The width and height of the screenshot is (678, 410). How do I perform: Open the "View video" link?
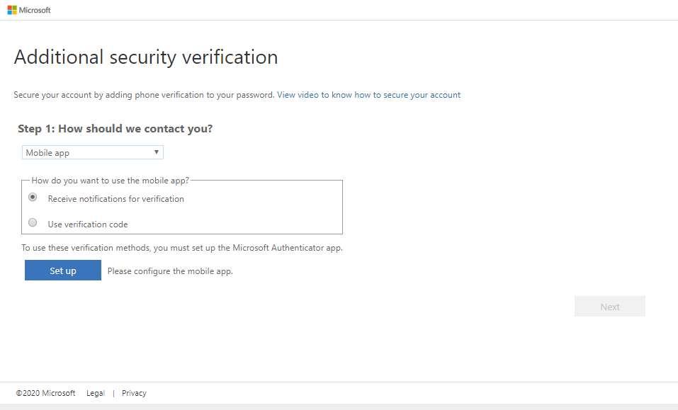[x=298, y=95]
